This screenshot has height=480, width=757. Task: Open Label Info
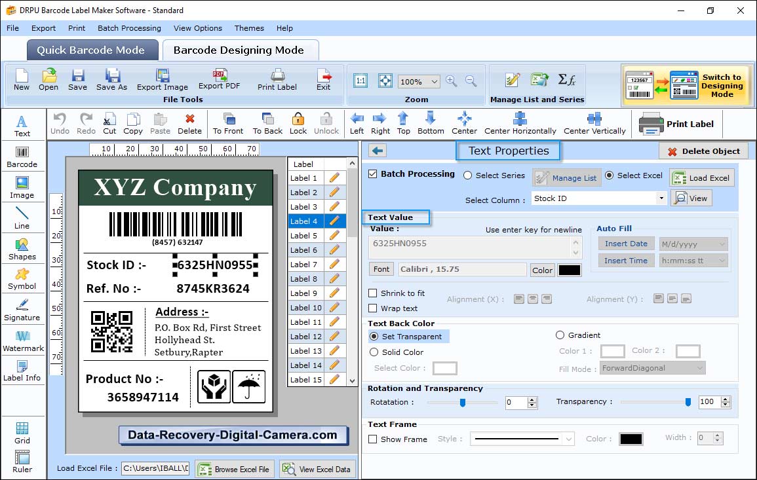pyautogui.click(x=22, y=371)
